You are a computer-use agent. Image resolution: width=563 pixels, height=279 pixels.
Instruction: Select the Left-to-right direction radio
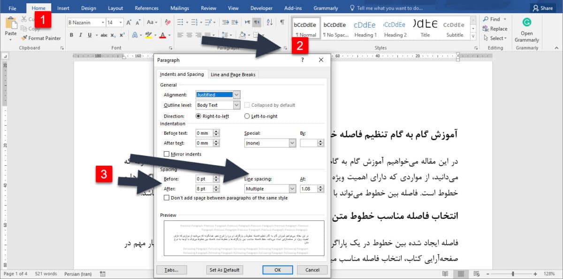[x=247, y=116]
